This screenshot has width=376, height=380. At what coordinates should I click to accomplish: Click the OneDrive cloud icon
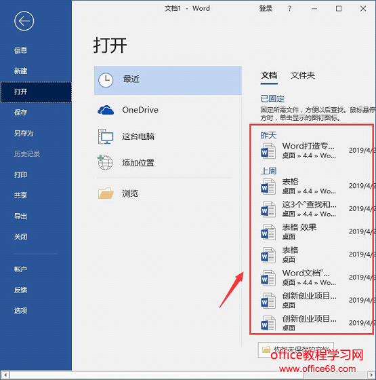106,110
